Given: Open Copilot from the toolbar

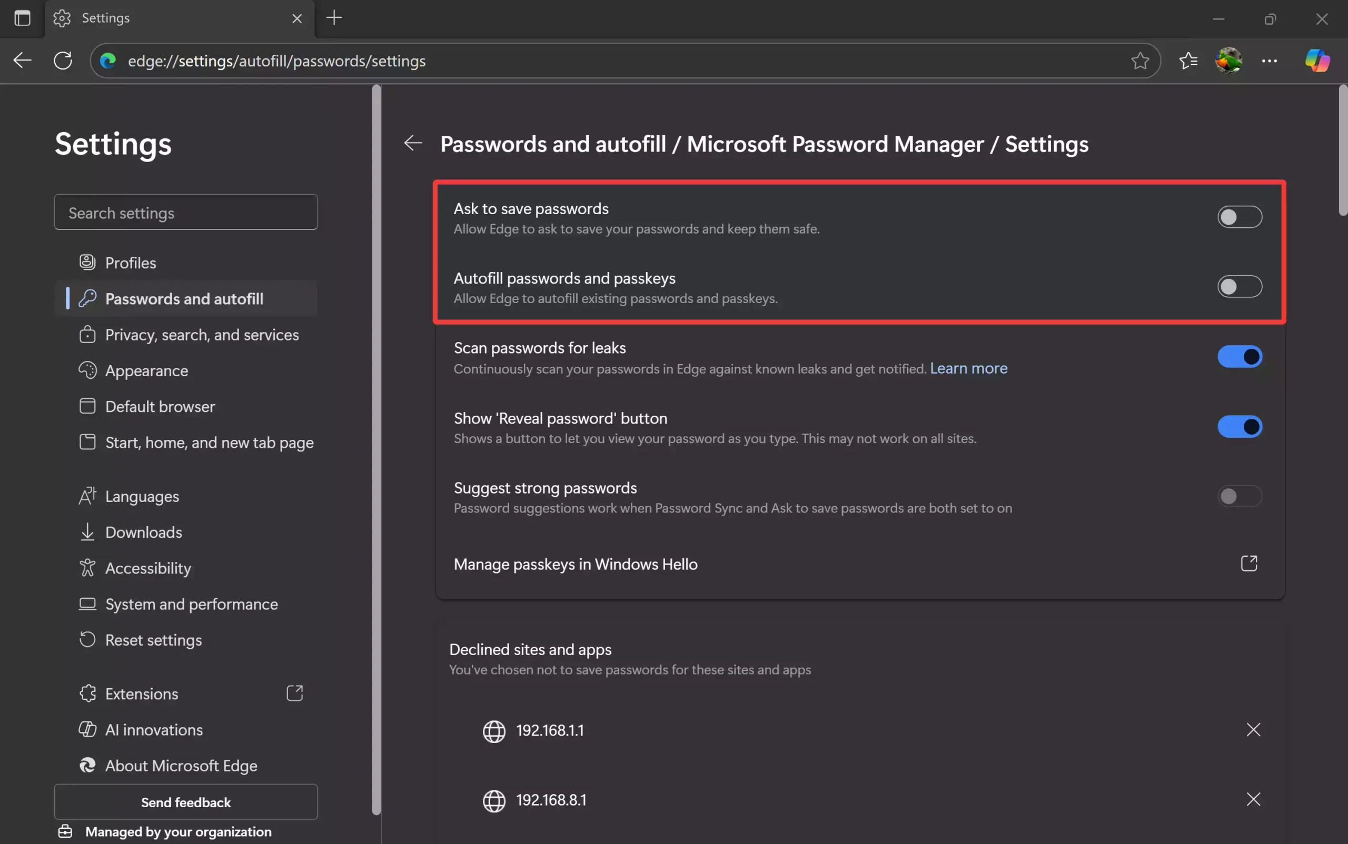Looking at the screenshot, I should coord(1316,61).
